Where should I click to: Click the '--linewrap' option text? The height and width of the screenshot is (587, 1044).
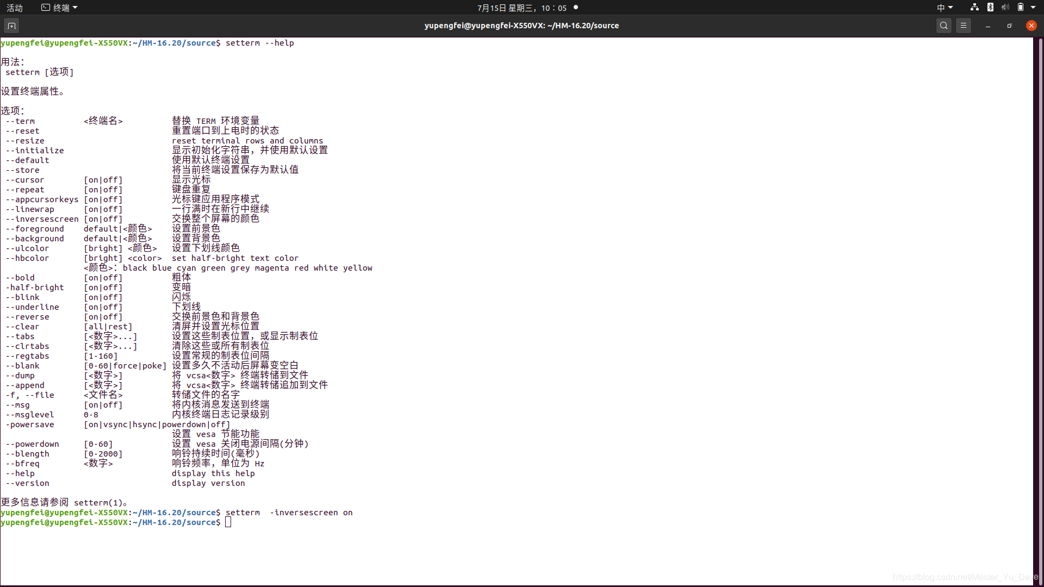click(30, 209)
